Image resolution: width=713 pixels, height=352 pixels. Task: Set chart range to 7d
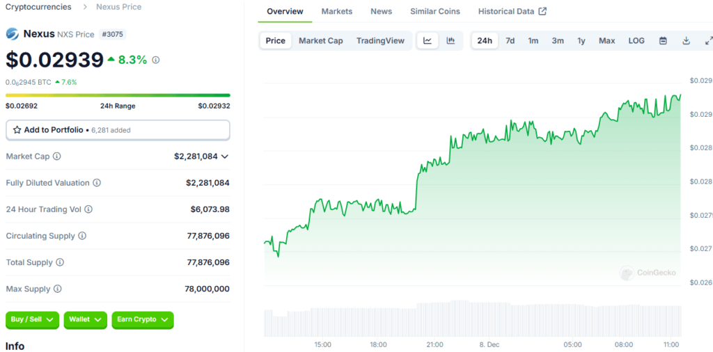point(510,40)
